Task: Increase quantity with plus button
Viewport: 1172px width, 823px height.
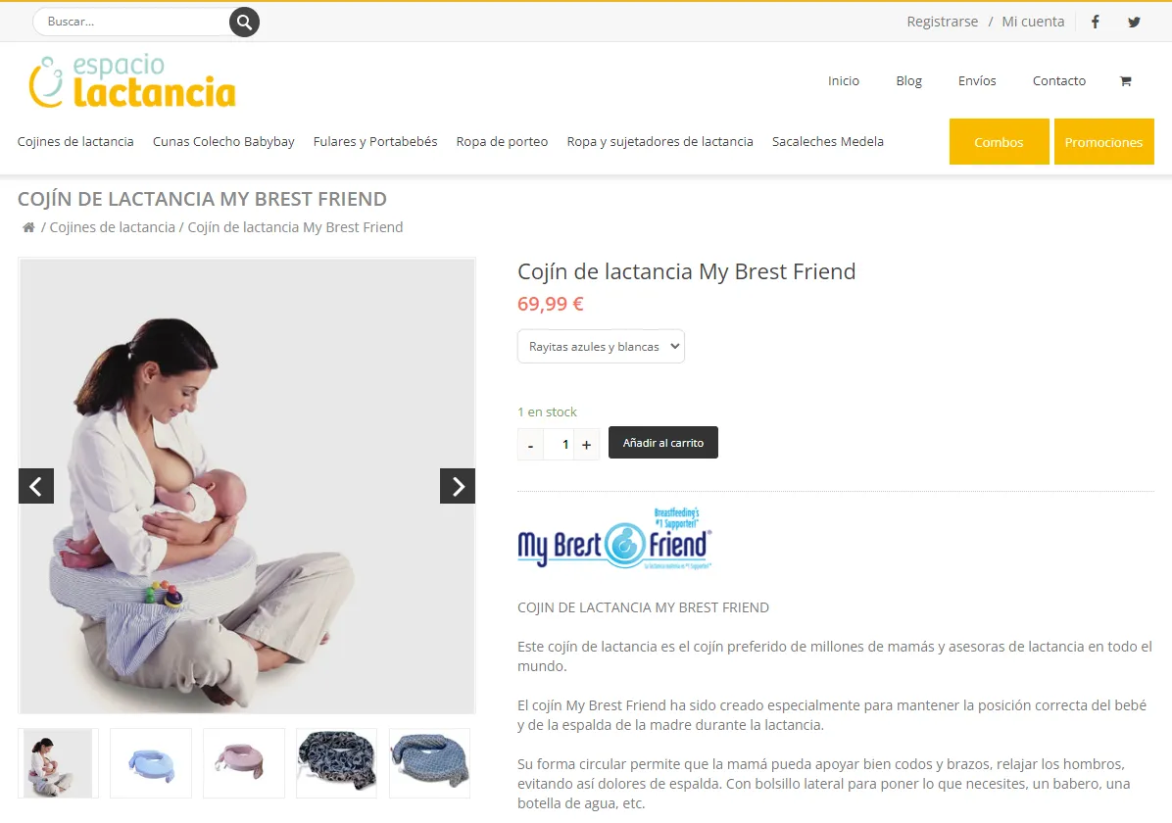Action: (587, 445)
